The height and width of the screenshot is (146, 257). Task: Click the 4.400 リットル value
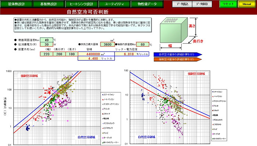pos(96,59)
